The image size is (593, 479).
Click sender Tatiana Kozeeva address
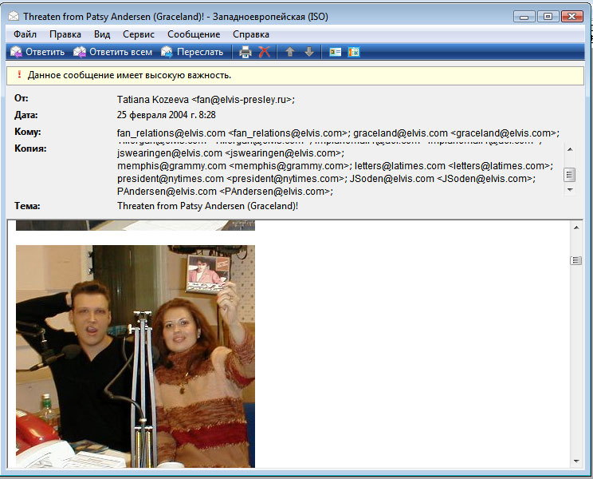point(206,100)
